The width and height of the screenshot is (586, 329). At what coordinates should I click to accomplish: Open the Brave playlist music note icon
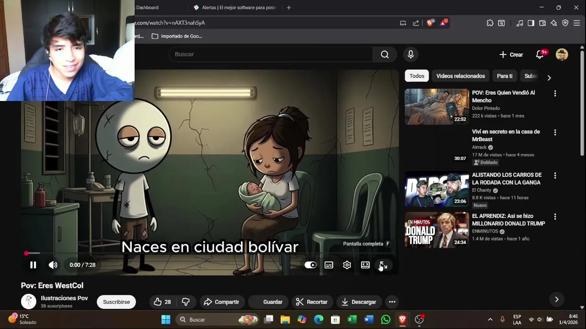click(520, 23)
